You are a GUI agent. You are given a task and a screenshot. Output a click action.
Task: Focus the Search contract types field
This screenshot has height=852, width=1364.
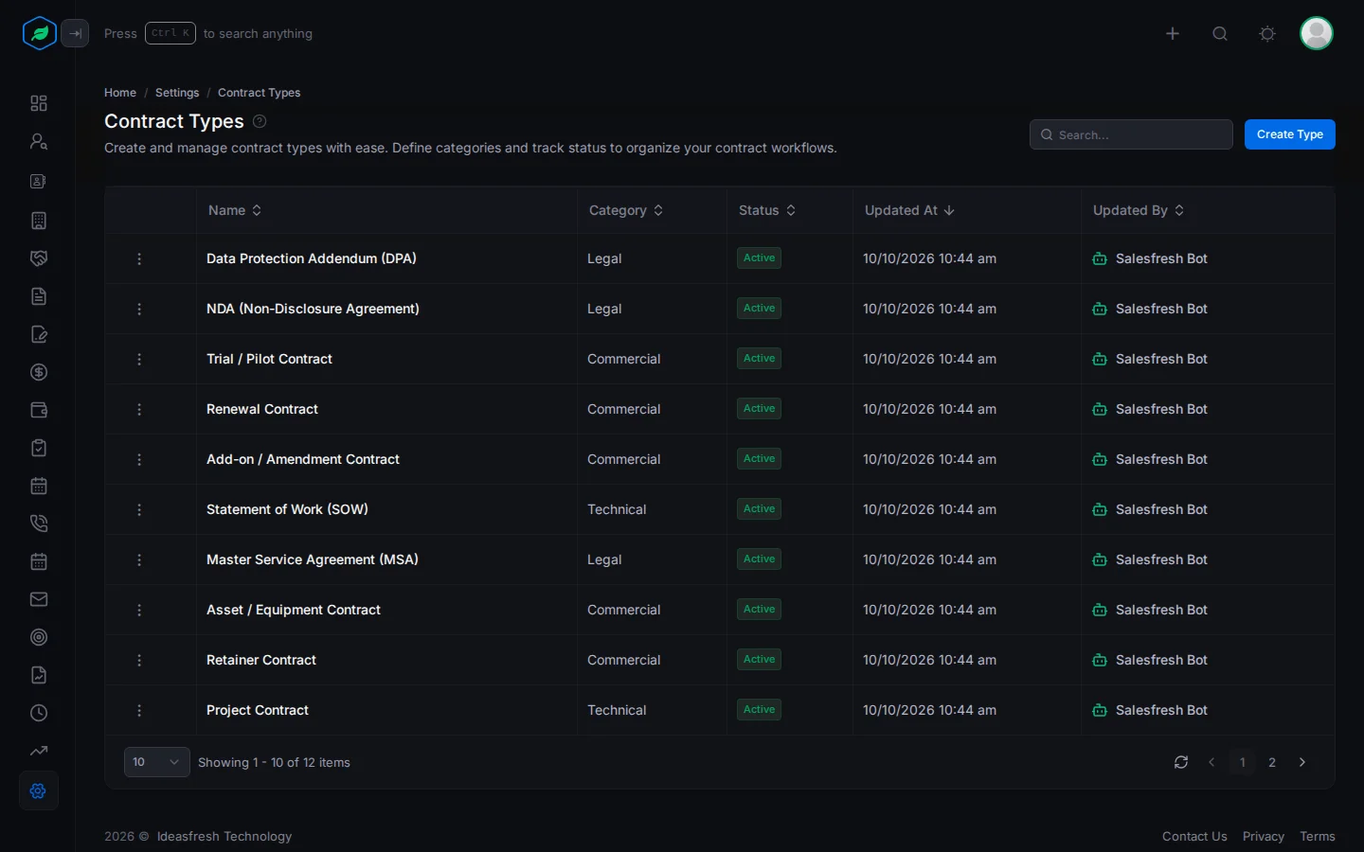pos(1131,134)
